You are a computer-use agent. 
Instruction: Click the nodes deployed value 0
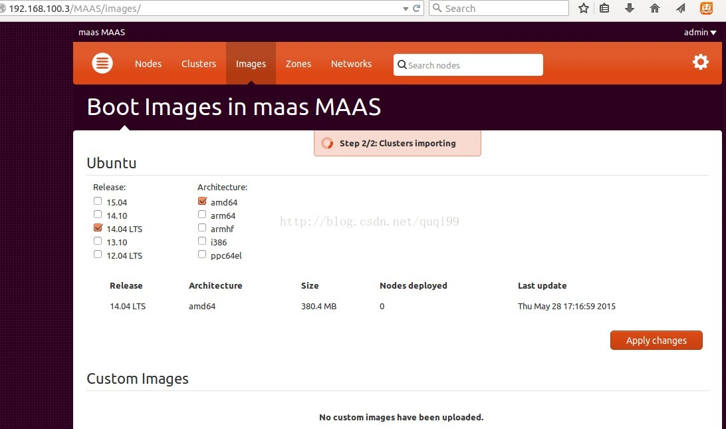tap(382, 306)
